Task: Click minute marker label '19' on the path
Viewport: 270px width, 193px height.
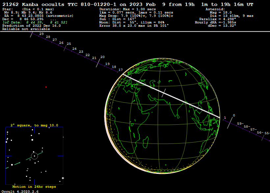Action: pos(107,64)
